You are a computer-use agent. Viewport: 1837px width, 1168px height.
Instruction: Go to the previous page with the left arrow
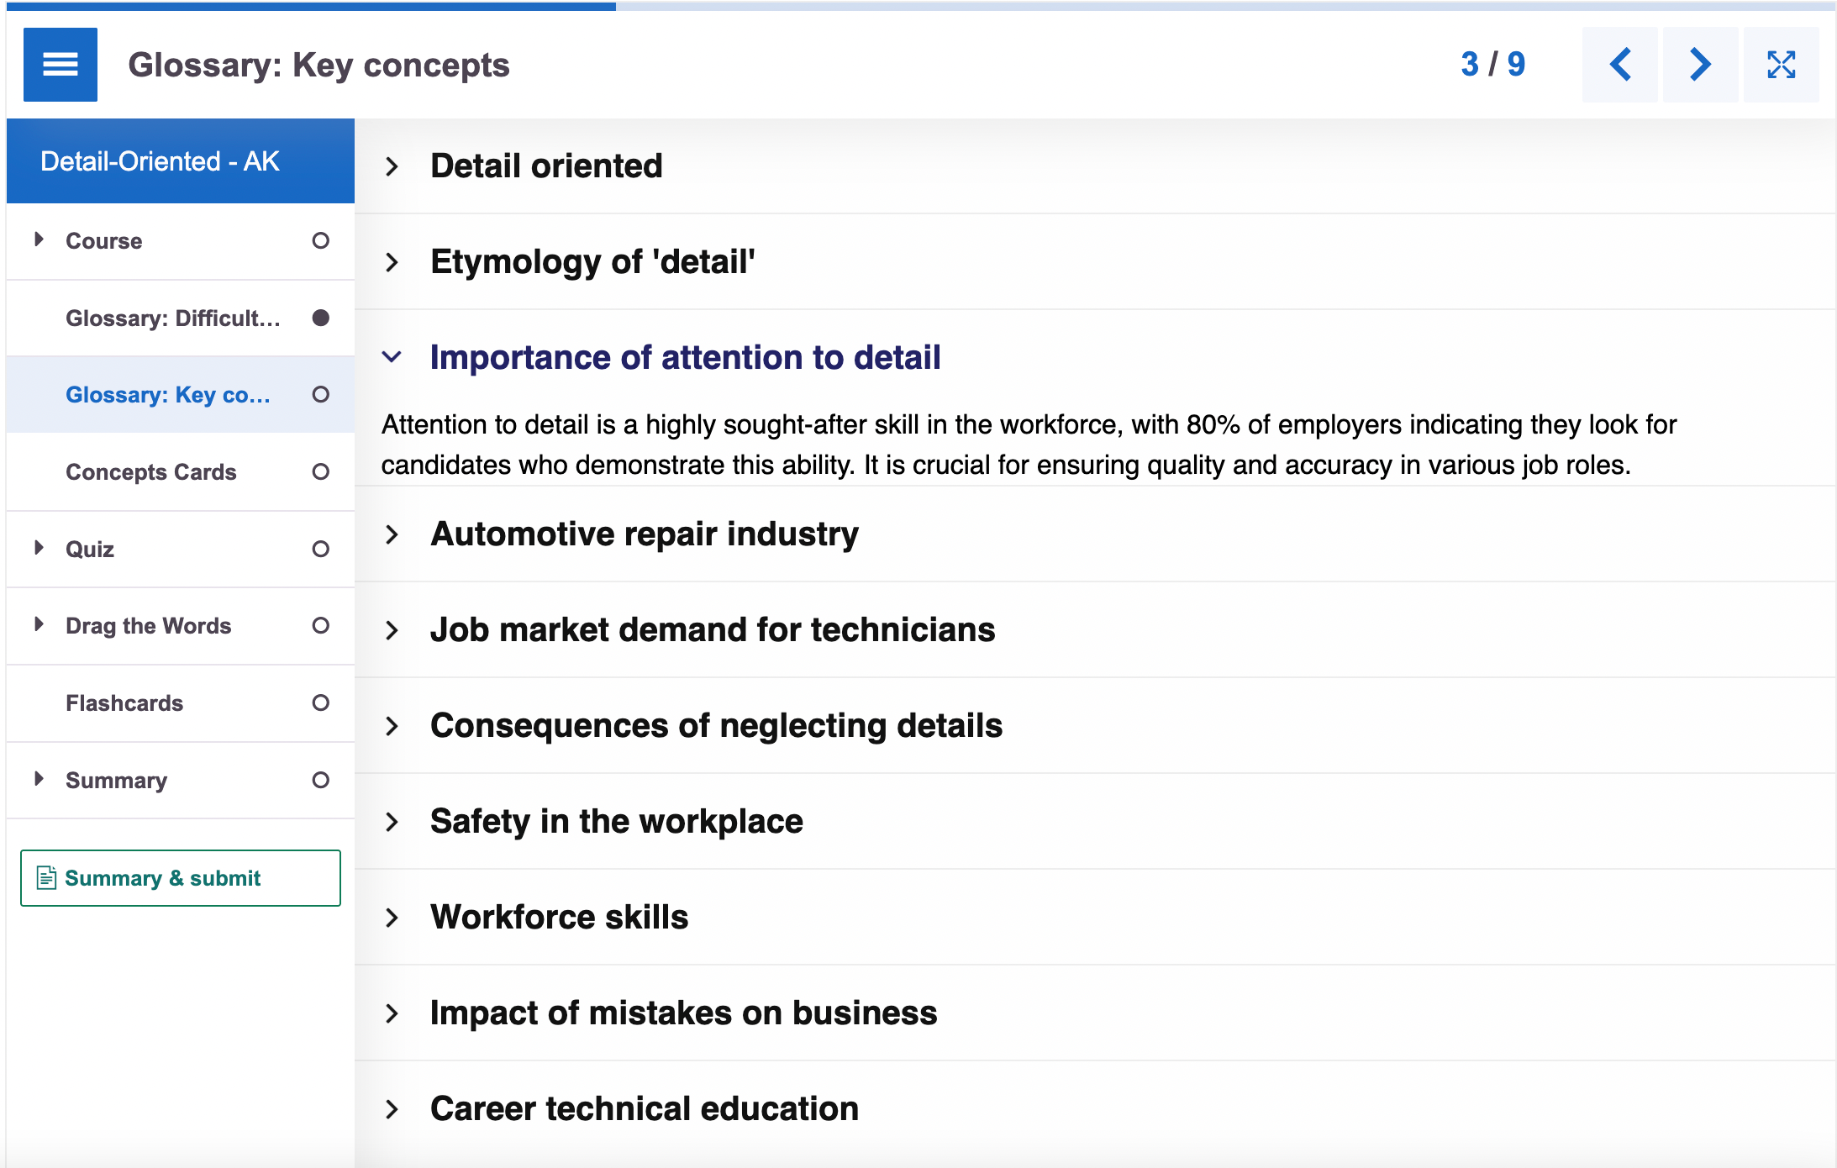pos(1619,64)
